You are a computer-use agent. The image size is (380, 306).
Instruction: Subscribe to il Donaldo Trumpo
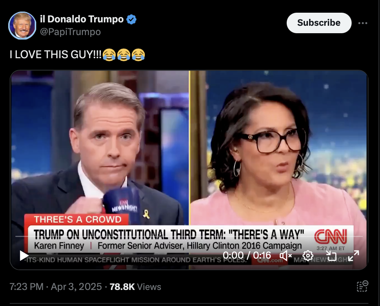pyautogui.click(x=319, y=23)
